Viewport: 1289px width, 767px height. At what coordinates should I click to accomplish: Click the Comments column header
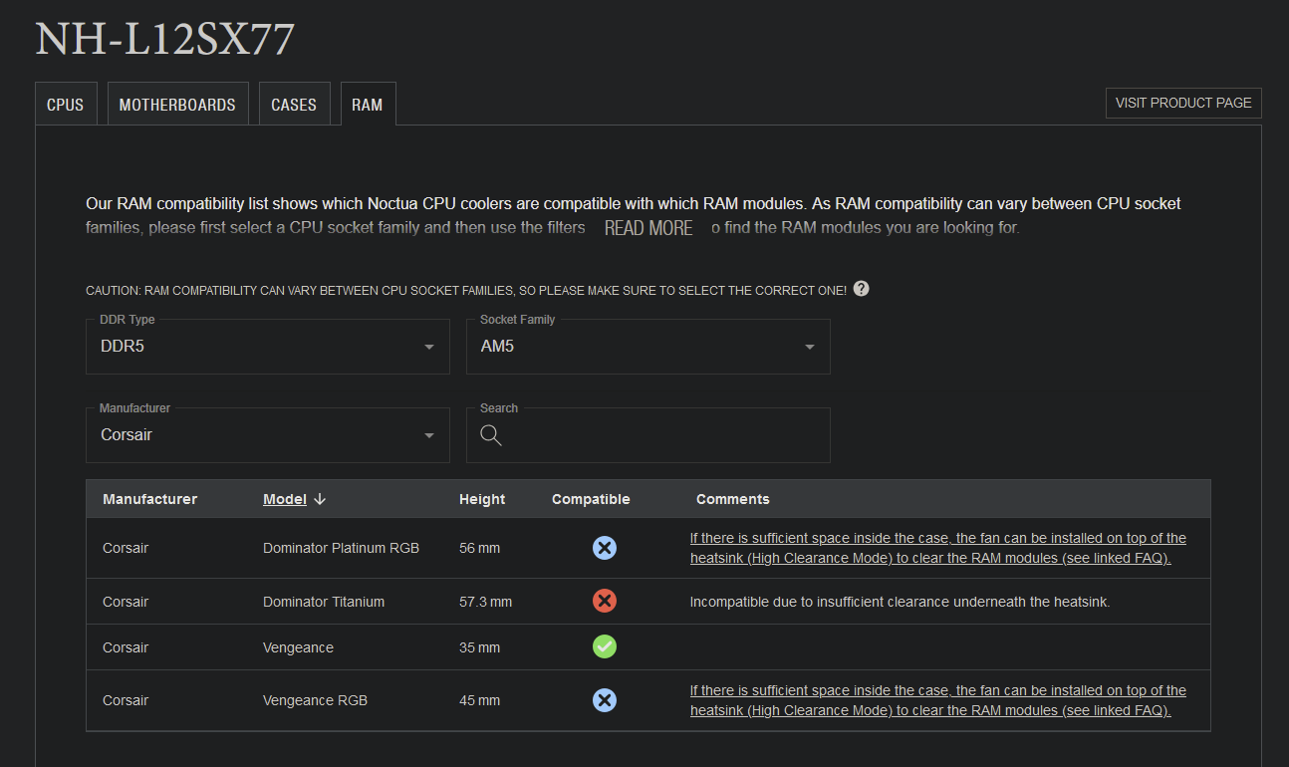tap(733, 499)
